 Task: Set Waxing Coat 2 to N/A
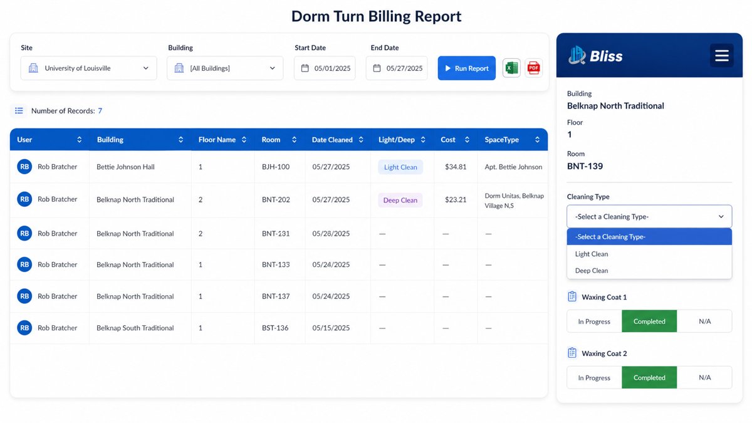(x=704, y=378)
